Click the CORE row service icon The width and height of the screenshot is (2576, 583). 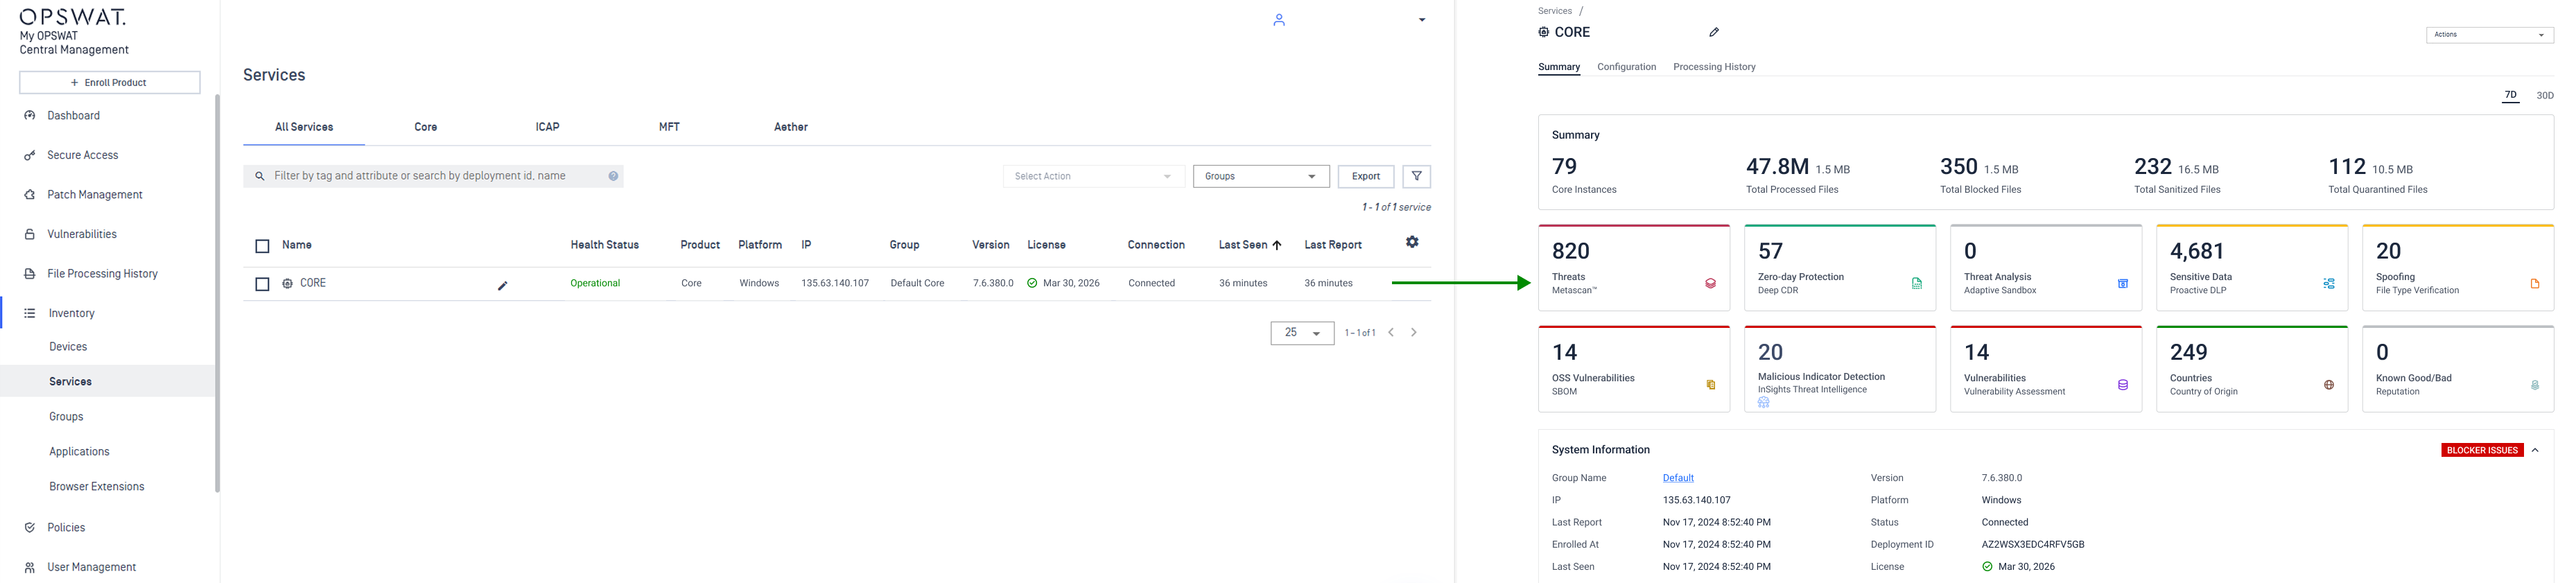coord(288,284)
